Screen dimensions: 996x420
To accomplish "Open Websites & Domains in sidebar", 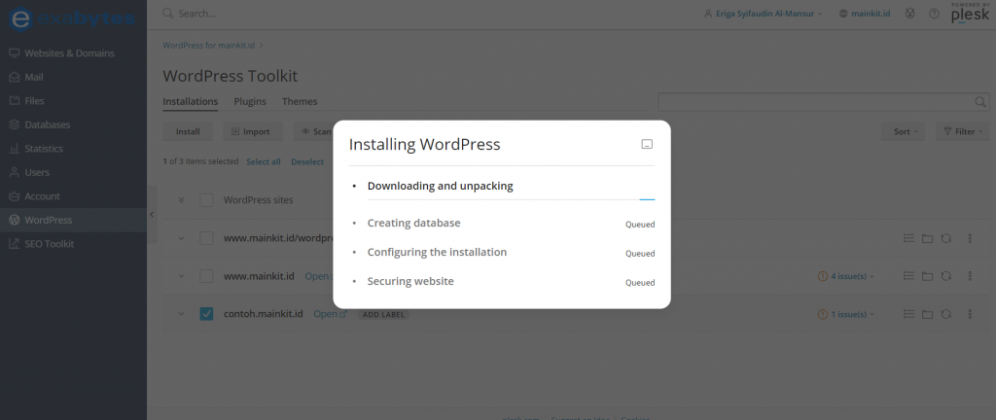I will click(73, 53).
